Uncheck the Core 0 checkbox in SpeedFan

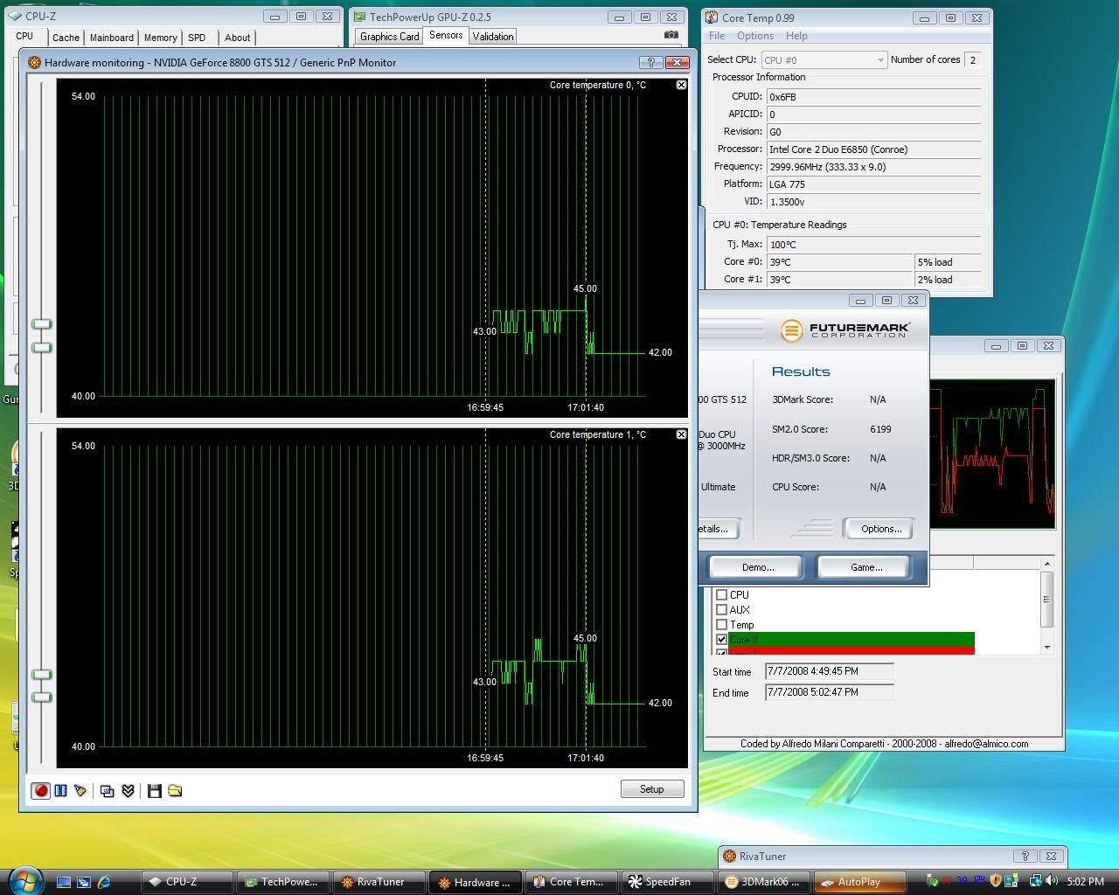[x=722, y=640]
